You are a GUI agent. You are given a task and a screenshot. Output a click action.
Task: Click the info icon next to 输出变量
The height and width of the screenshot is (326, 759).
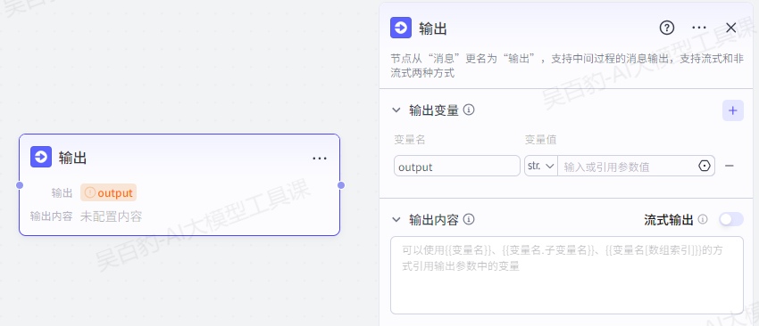pos(469,110)
